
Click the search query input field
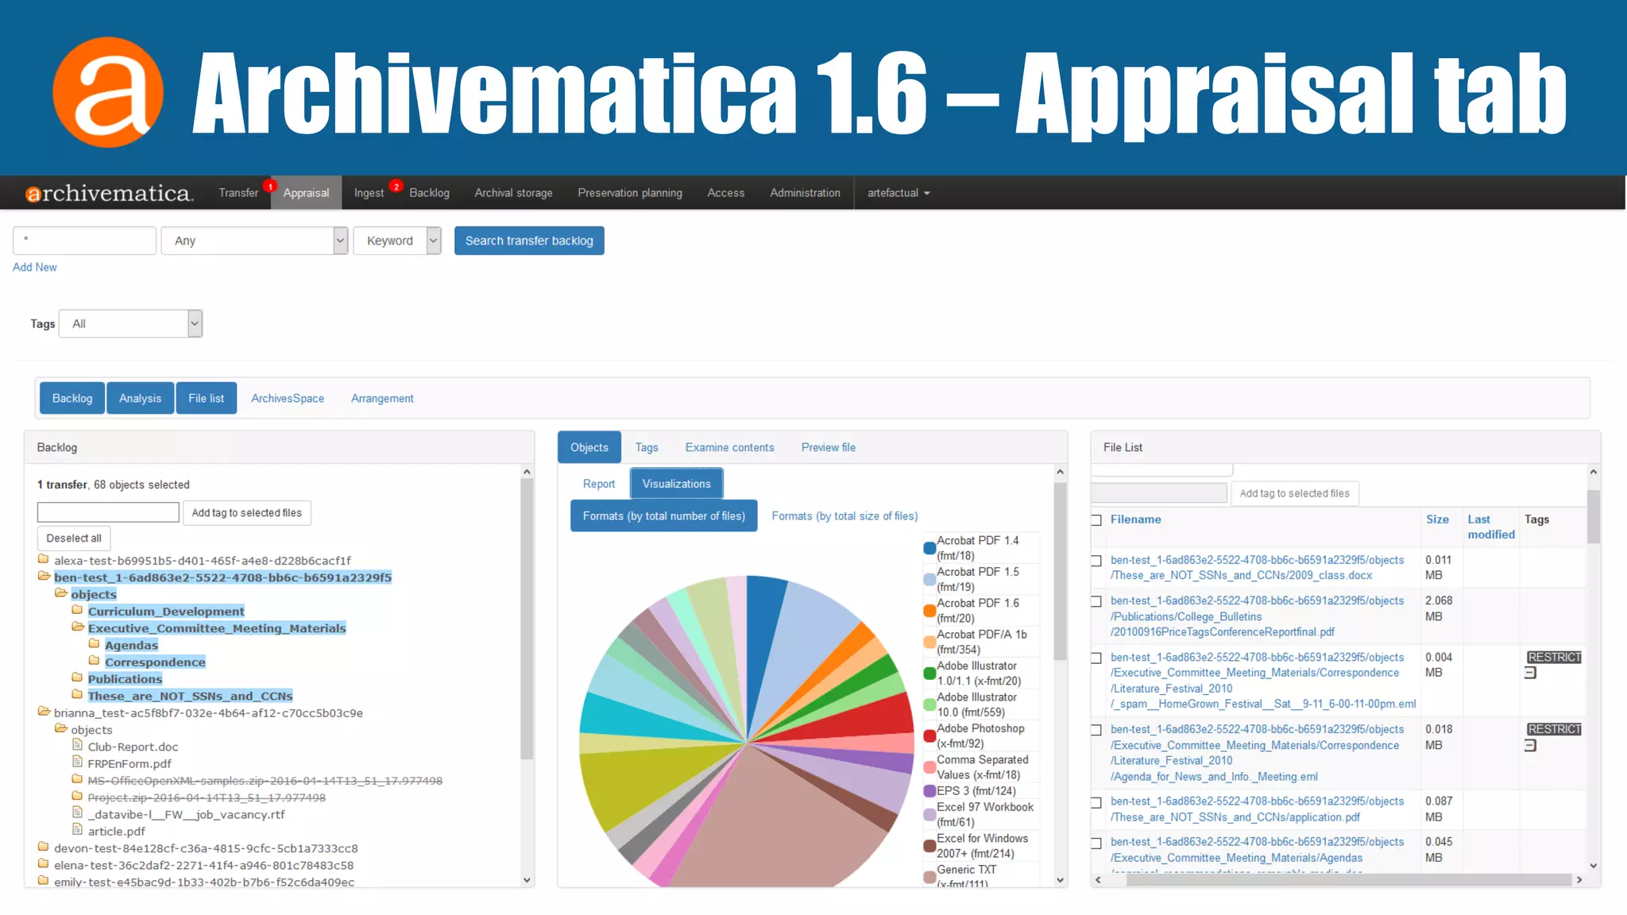coord(84,241)
